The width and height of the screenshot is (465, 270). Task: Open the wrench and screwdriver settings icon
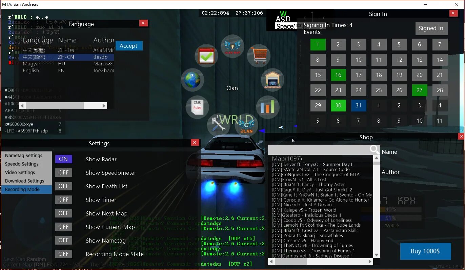[218, 125]
